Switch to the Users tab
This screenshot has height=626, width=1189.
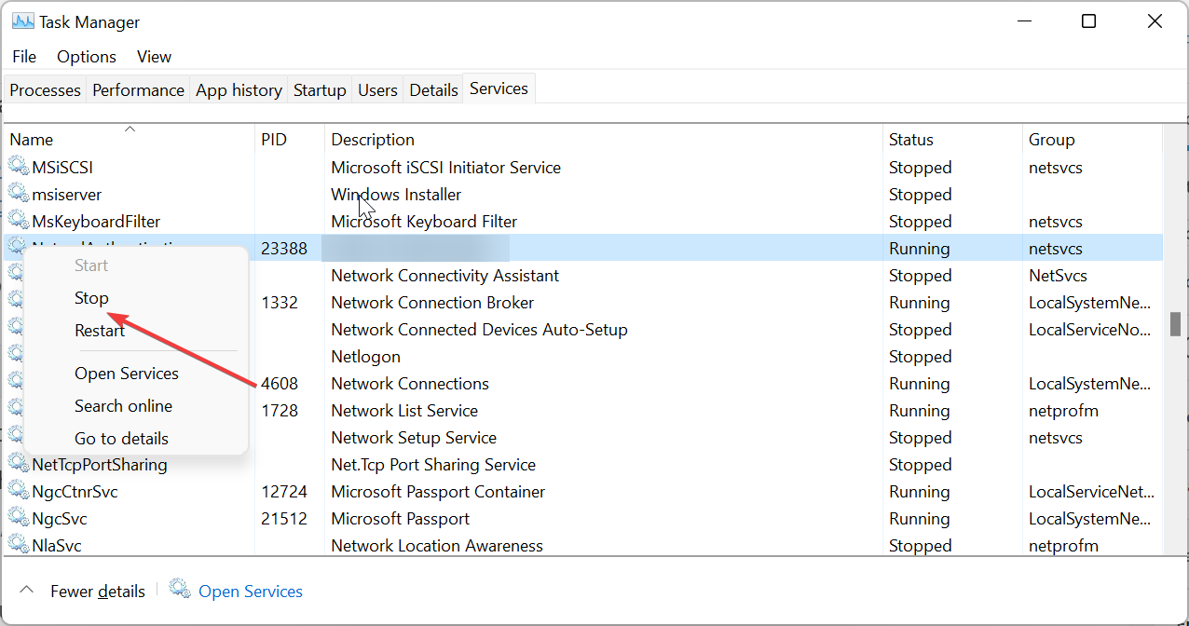coord(377,90)
